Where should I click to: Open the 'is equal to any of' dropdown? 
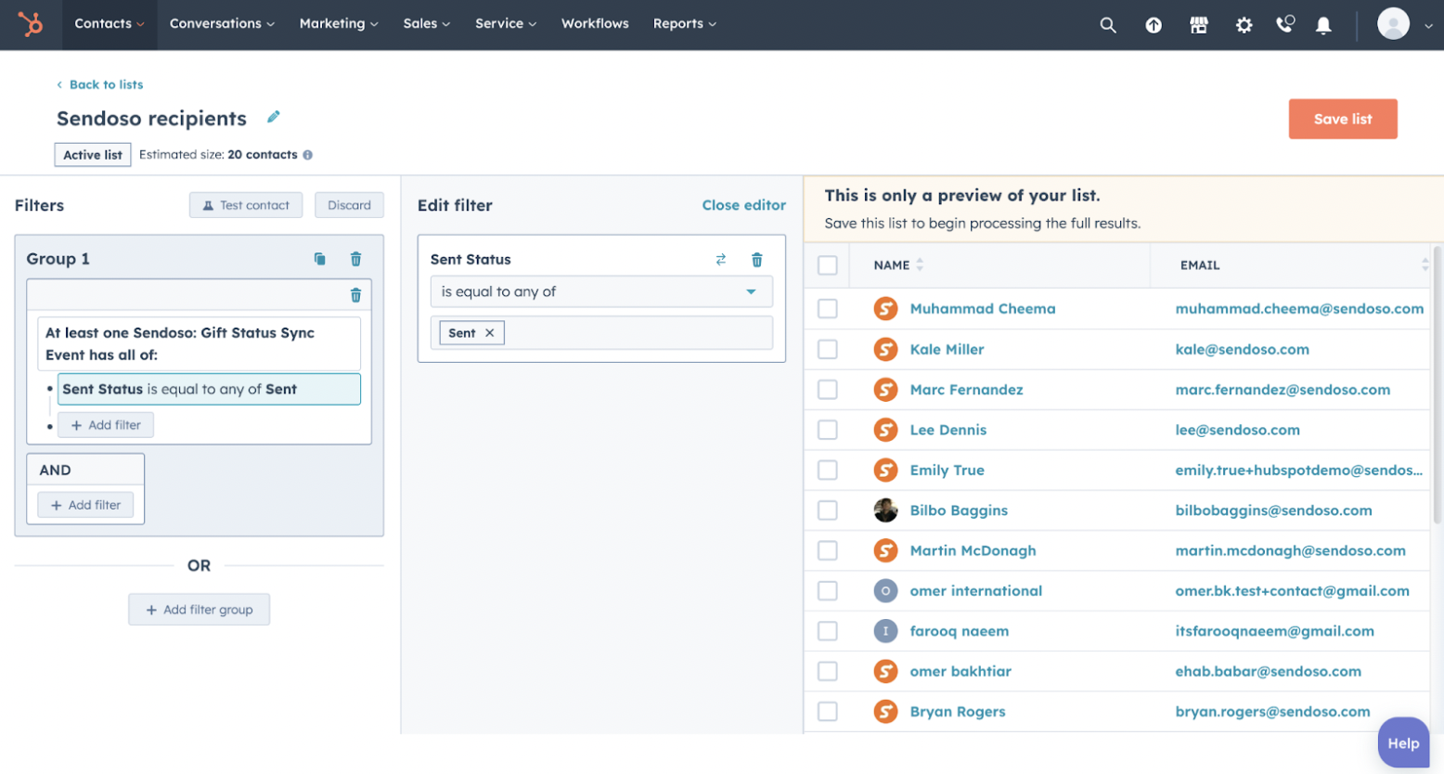[x=601, y=291]
